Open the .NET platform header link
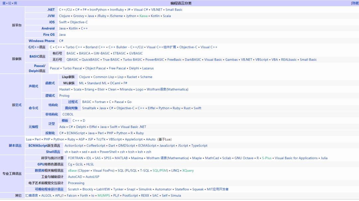359x201 pixels. coord(51,10)
